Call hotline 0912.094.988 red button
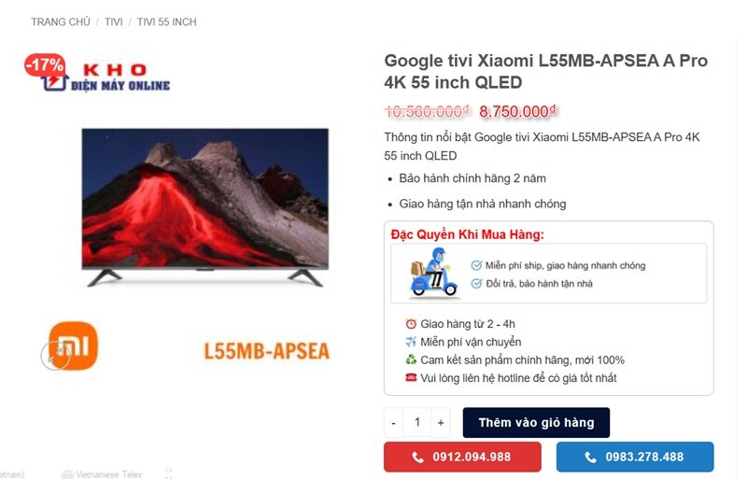747x479 pixels. [x=462, y=457]
